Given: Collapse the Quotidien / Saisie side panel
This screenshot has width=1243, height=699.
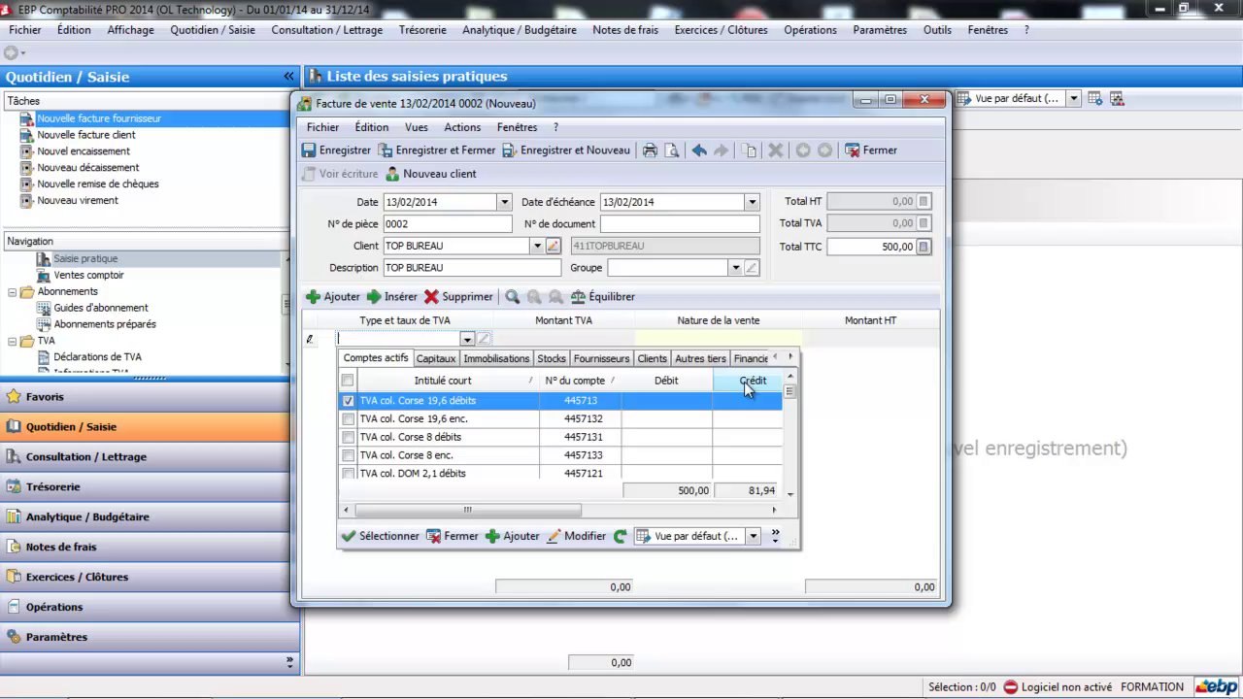Looking at the screenshot, I should click(x=288, y=77).
